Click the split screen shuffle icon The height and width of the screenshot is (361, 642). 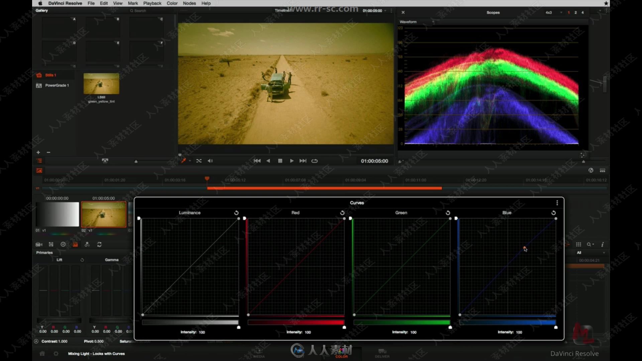point(199,161)
